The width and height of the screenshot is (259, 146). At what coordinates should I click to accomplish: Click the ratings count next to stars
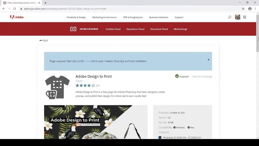tap(98, 86)
